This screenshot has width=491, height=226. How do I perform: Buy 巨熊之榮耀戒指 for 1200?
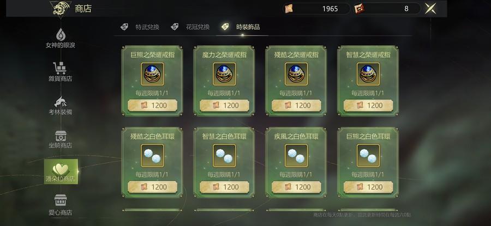coord(153,105)
